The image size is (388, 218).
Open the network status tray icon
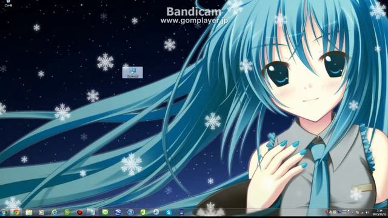(362, 213)
